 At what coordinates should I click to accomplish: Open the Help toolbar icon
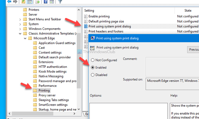pyautogui.click(x=45, y=1)
